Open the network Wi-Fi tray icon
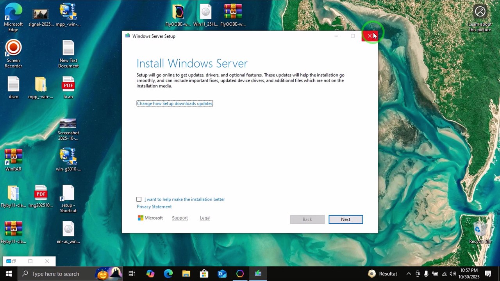Image resolution: width=500 pixels, height=281 pixels. coord(444,274)
